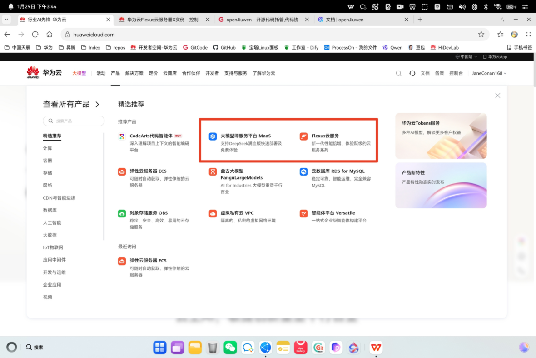The width and height of the screenshot is (536, 358).
Task: Open the customer service headset icon
Action: (412, 73)
